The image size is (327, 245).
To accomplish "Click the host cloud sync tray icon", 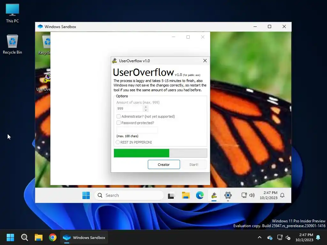I will click(x=270, y=237).
